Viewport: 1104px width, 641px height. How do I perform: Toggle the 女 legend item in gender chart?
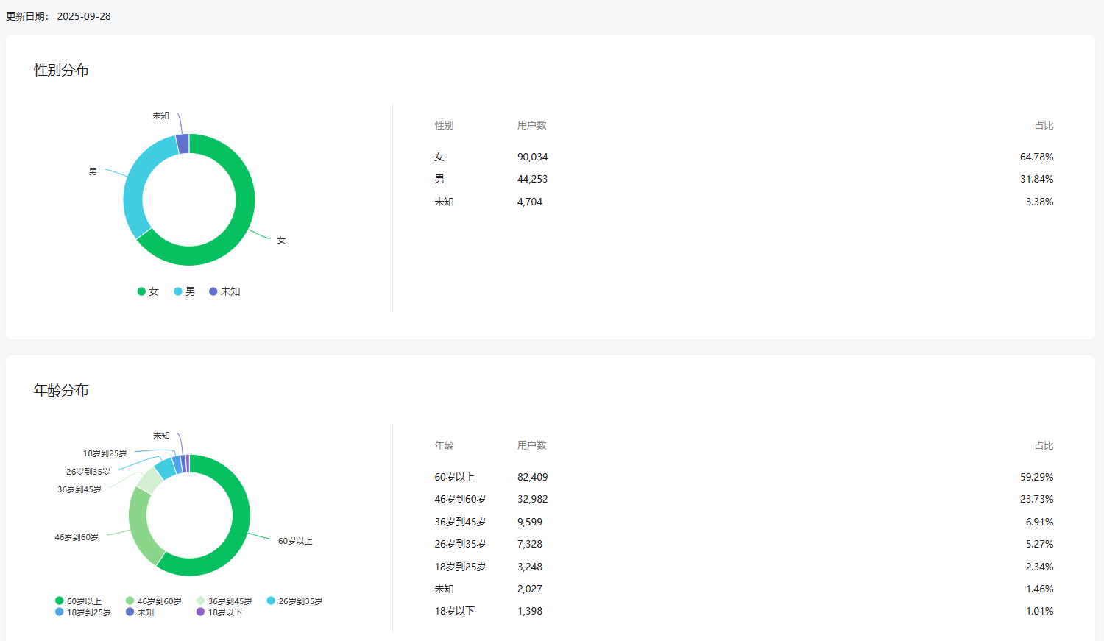148,291
